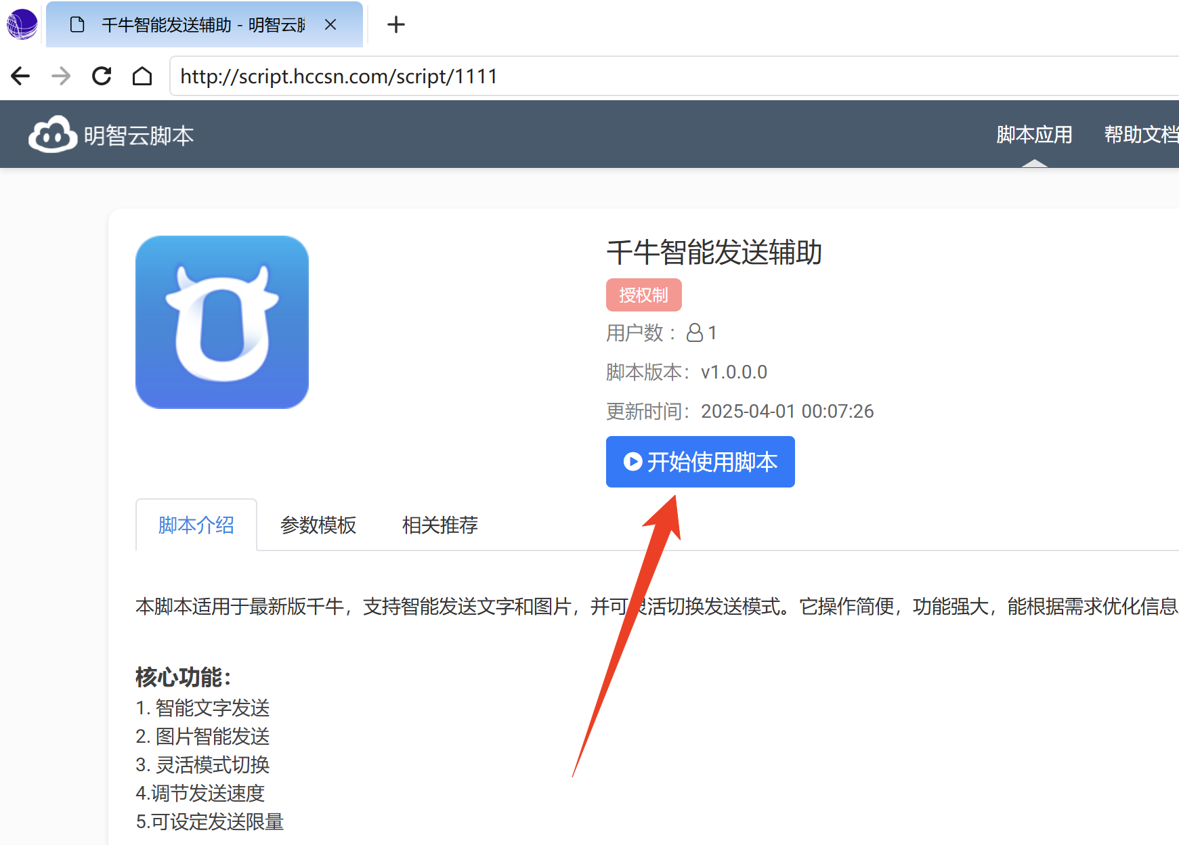Click the browser globe logo icon
1179x845 pixels.
click(x=22, y=24)
